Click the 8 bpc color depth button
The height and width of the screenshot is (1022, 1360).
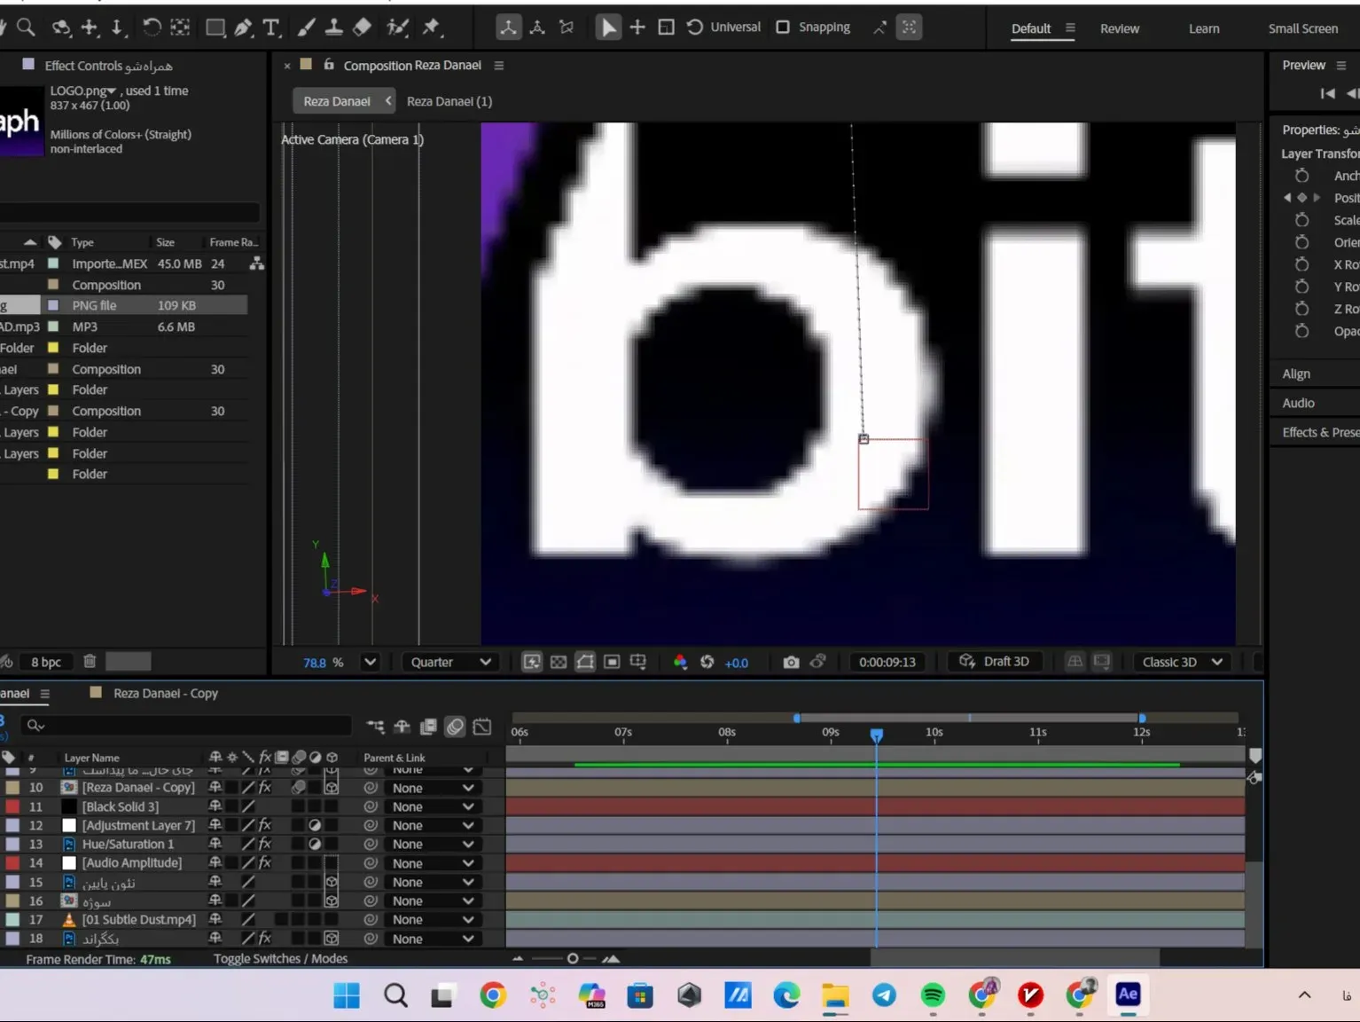[46, 662]
